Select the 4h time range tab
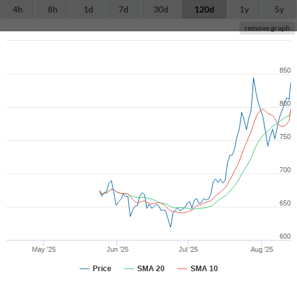The height and width of the screenshot is (285, 297). (x=18, y=9)
